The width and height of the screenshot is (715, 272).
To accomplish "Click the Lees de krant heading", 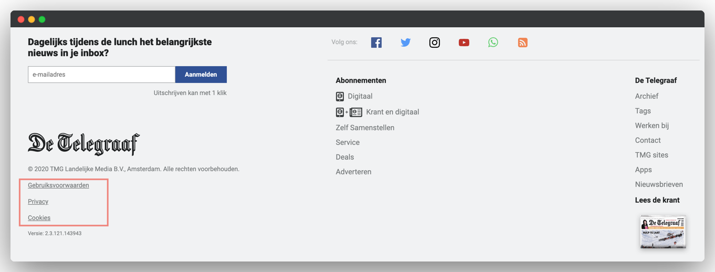I will 657,200.
